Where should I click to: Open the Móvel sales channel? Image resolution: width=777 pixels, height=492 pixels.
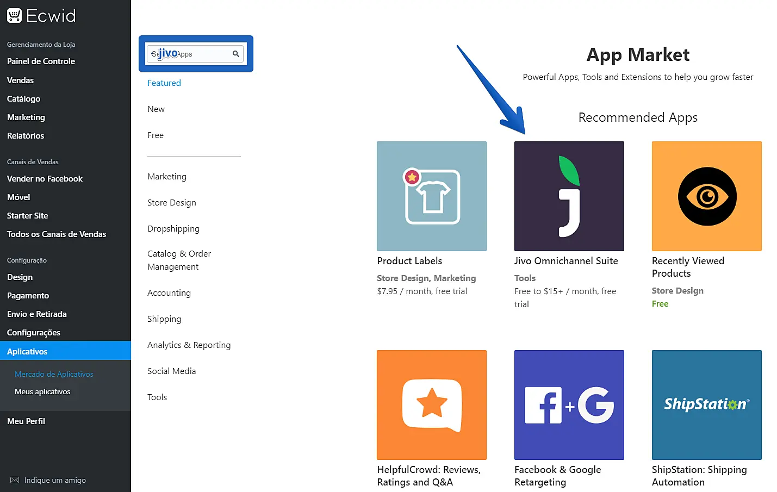coord(18,197)
